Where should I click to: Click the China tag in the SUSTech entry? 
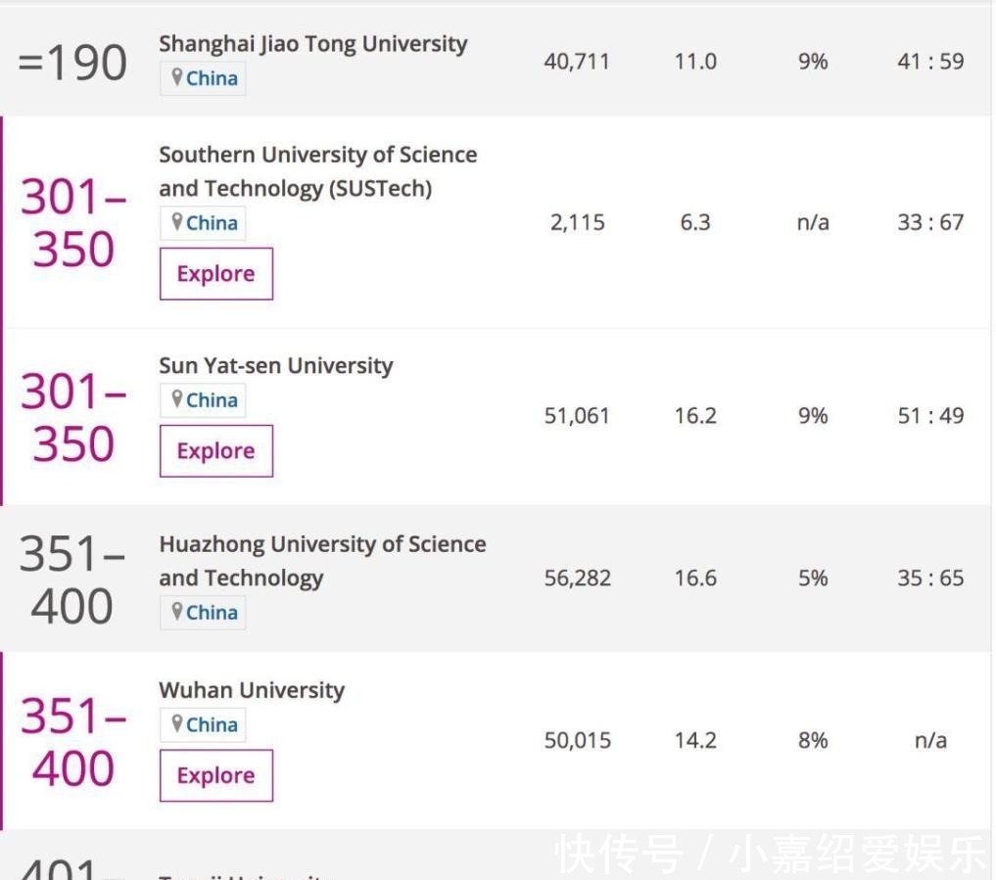click(203, 223)
